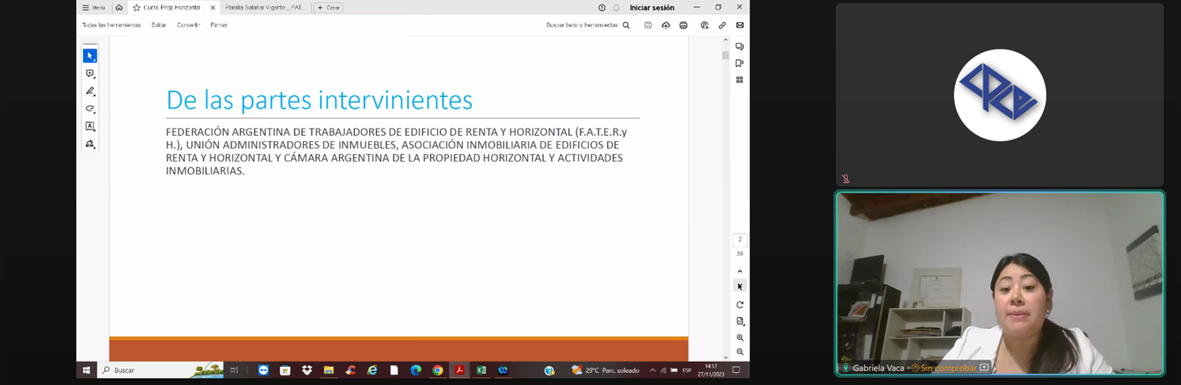Image resolution: width=1181 pixels, height=385 pixels.
Task: Open the help question mark icon
Action: pyautogui.click(x=602, y=7)
